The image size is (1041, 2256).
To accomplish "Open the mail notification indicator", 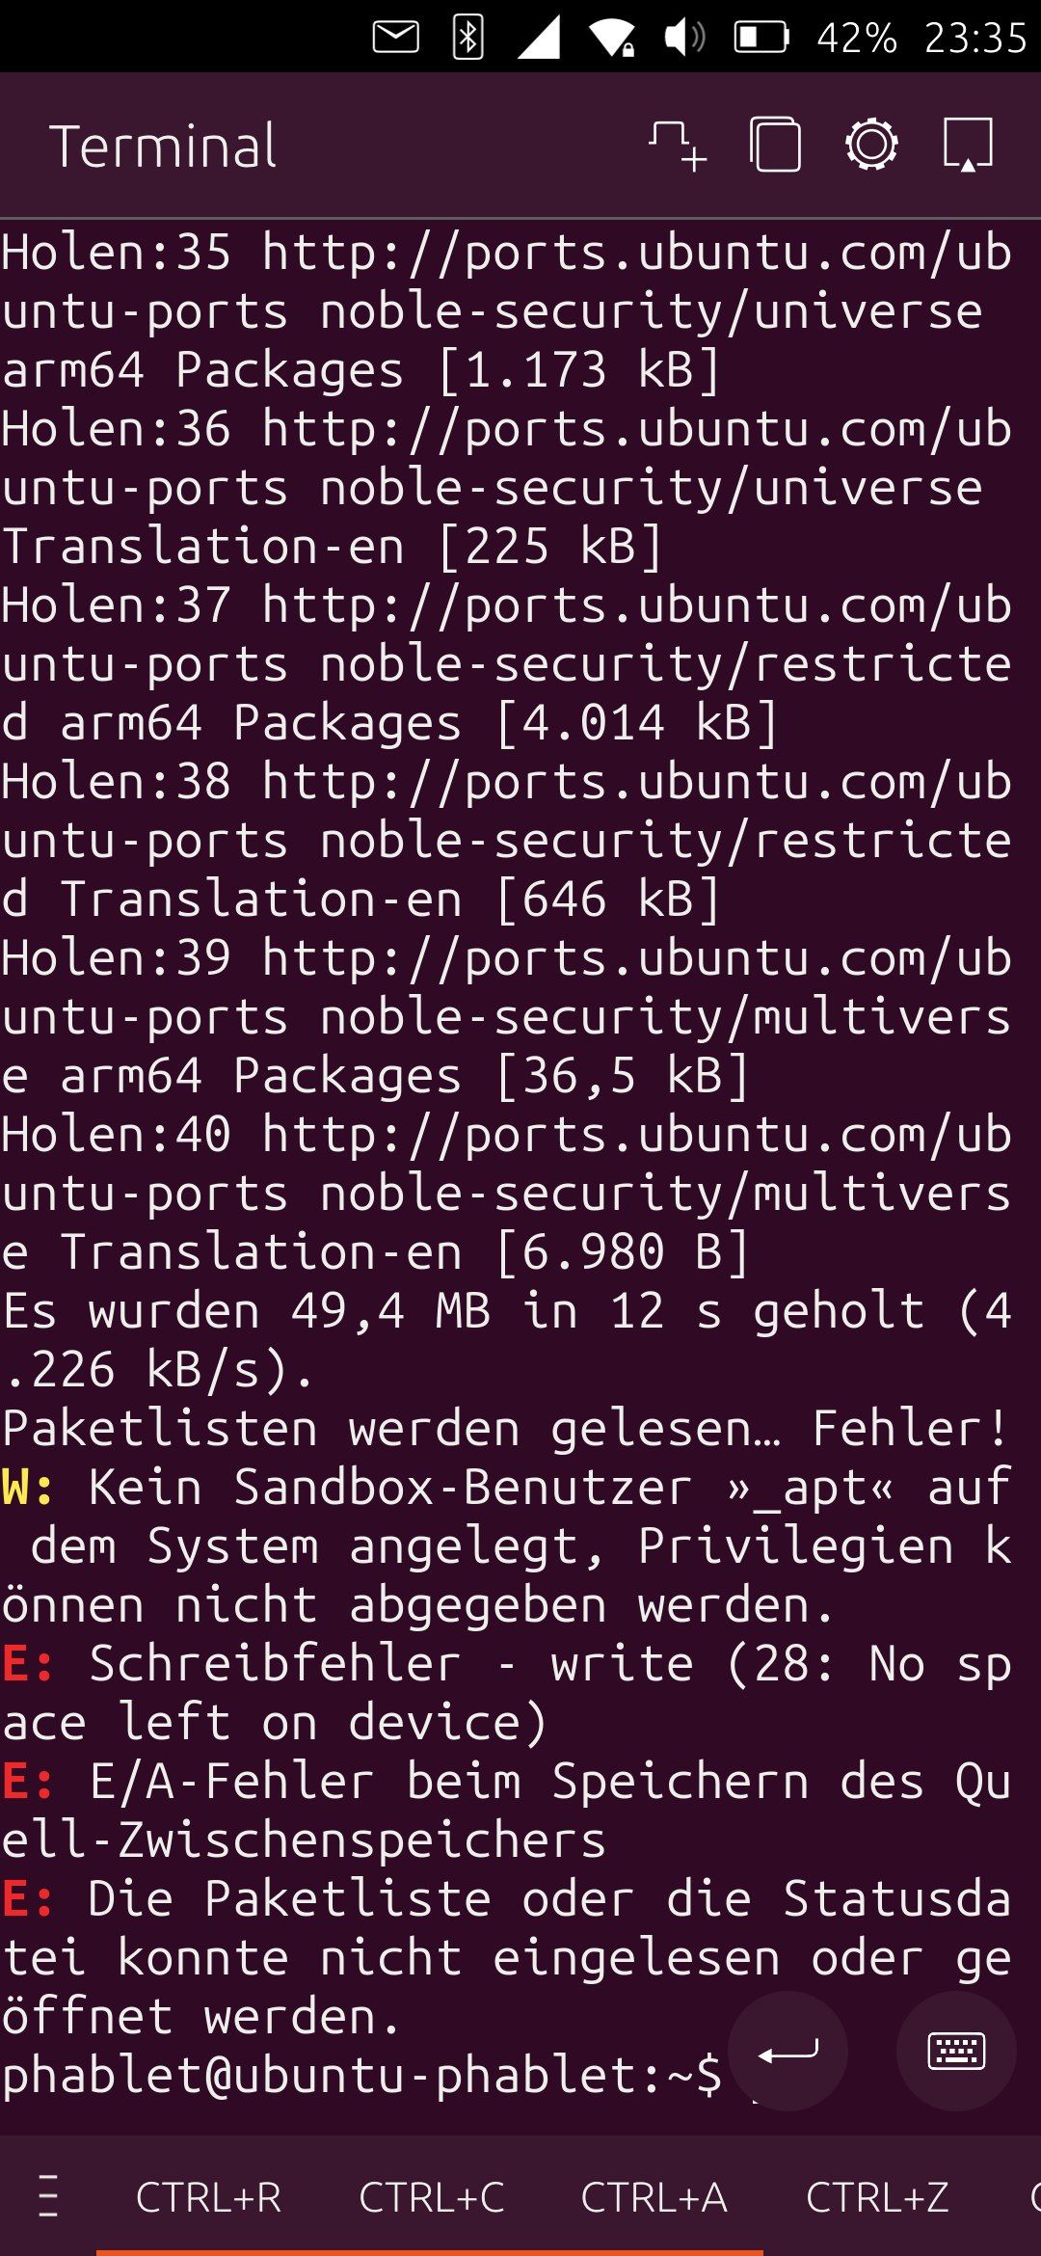I will pyautogui.click(x=395, y=38).
